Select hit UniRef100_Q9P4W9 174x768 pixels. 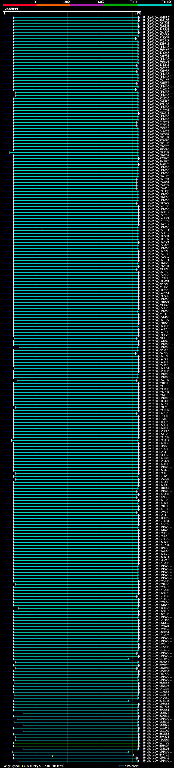point(156,26)
